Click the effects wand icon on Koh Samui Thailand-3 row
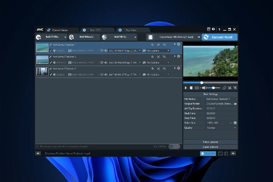 164,69
